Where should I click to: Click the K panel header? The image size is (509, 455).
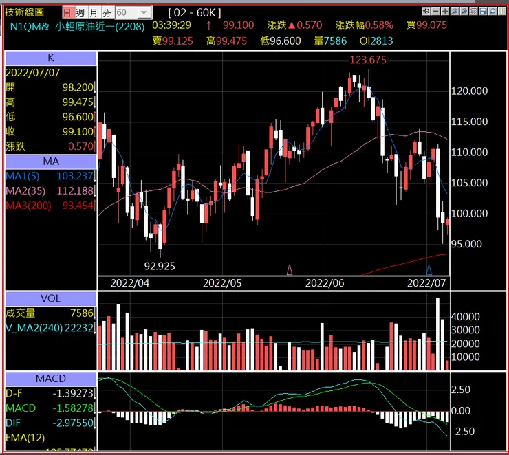51,58
